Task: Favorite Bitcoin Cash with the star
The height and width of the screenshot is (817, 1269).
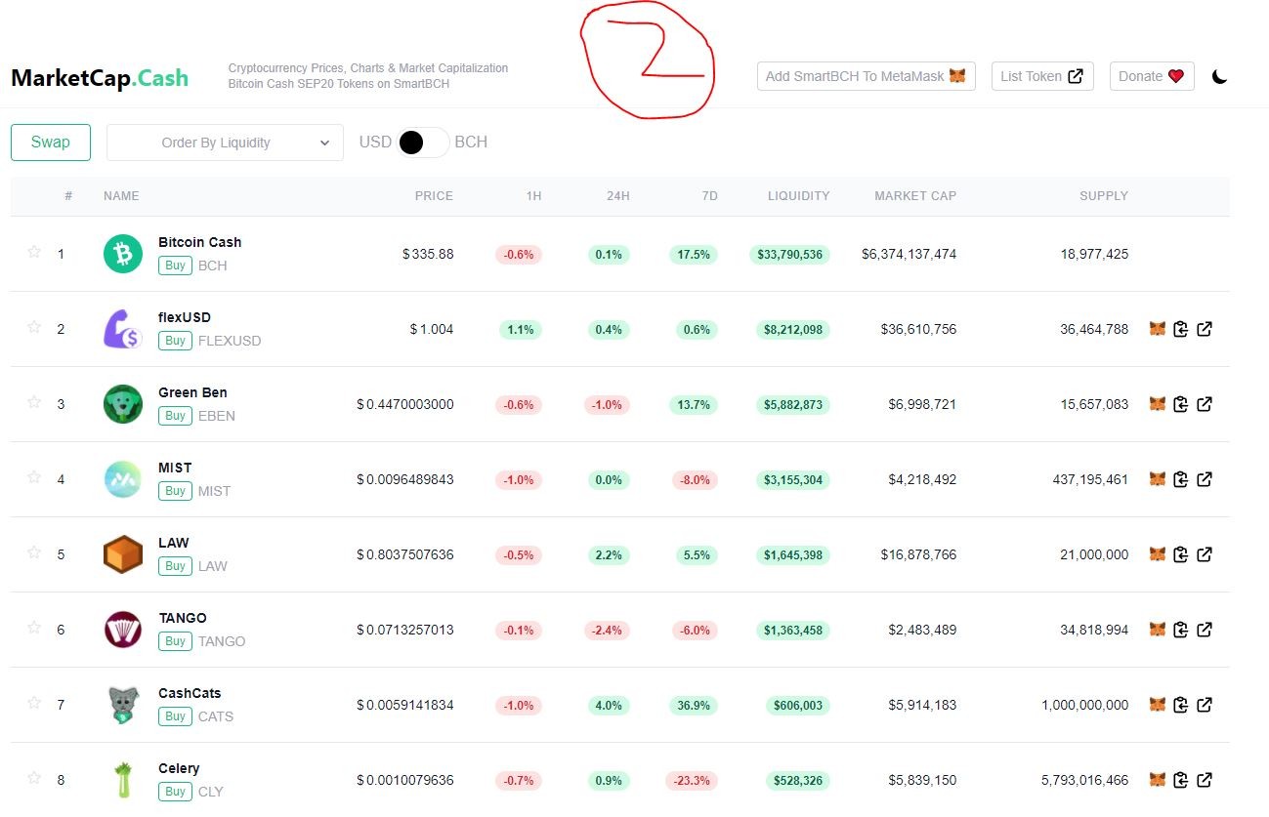Action: [x=34, y=252]
